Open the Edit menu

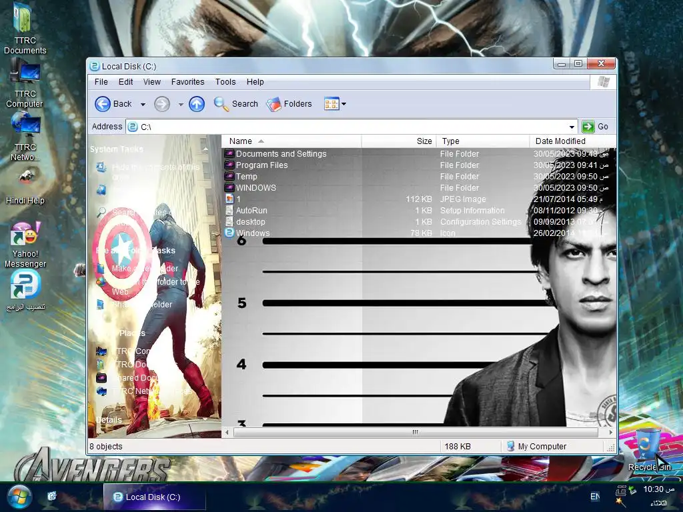(x=126, y=82)
